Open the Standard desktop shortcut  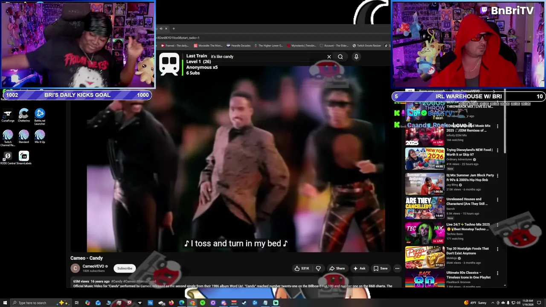tap(24, 137)
